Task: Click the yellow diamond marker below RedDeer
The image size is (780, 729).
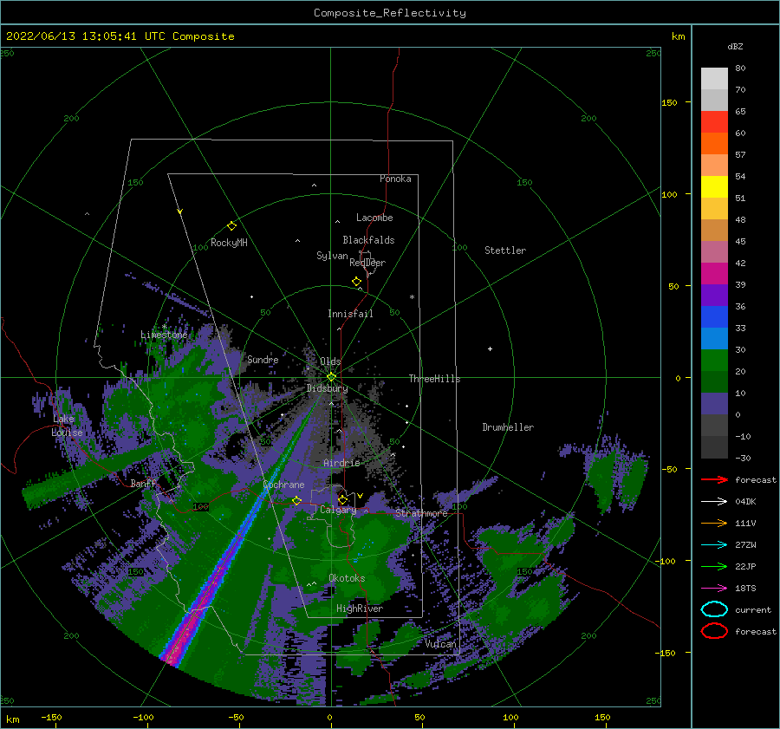Action: tap(356, 281)
